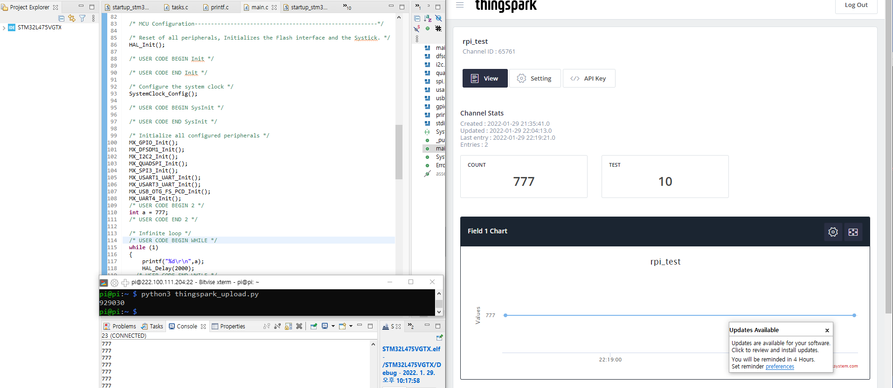Close the main.c editor tab
Viewport: 893px width, 388px height.
(x=274, y=7)
